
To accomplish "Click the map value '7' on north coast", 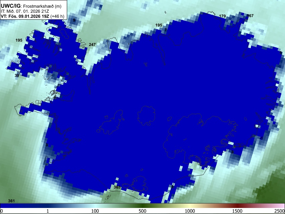I will [166, 30].
